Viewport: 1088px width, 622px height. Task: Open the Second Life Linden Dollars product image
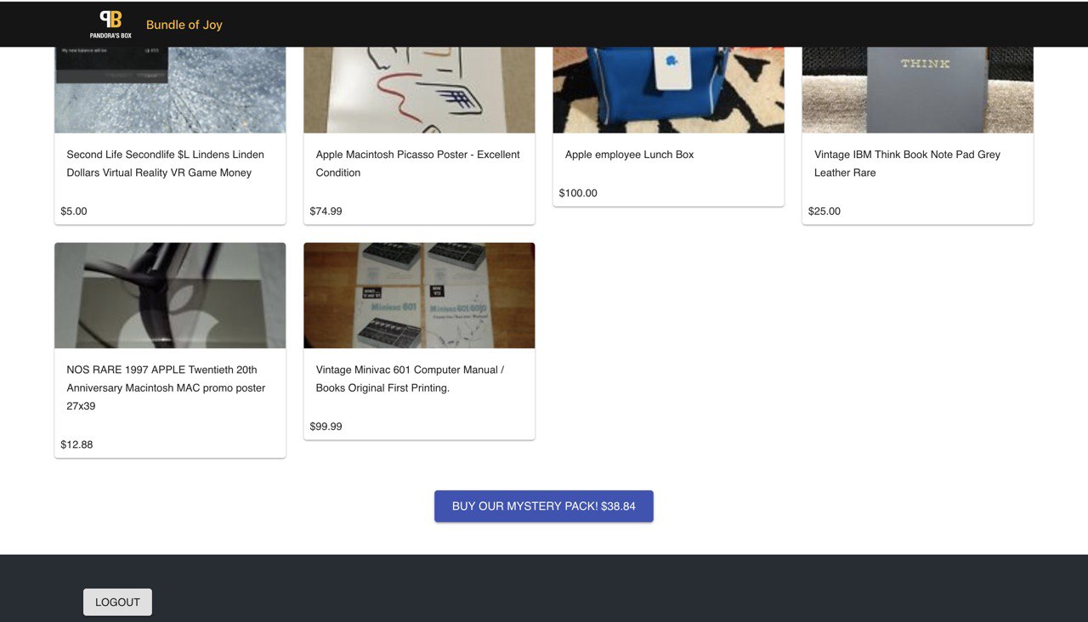(x=170, y=90)
